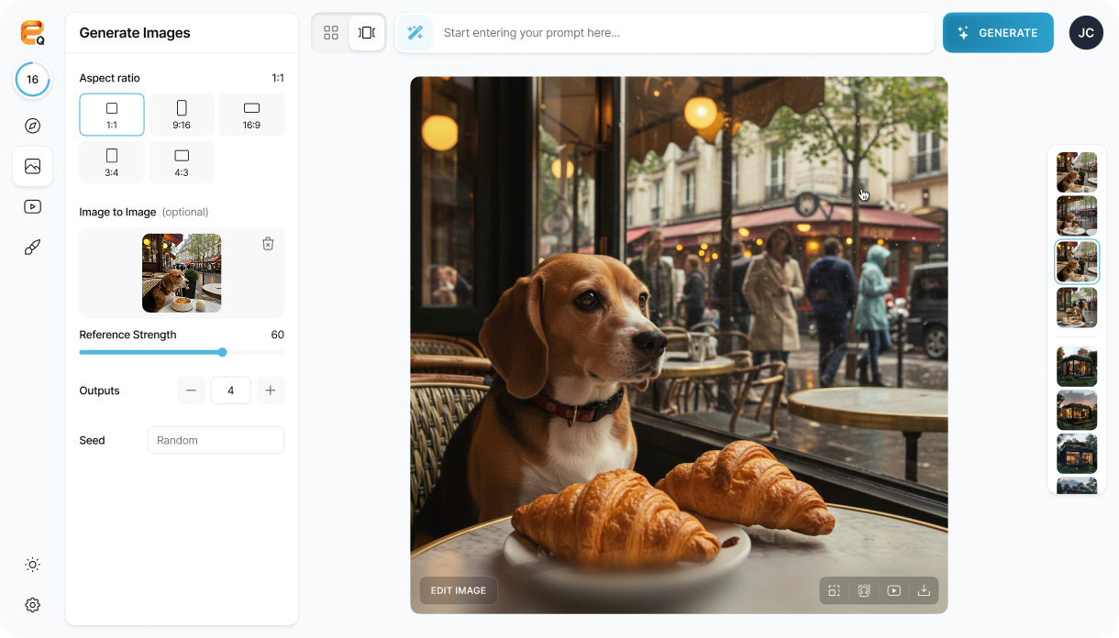The image size is (1119, 638).
Task: Adjust the Reference Strength slider handle
Action: coord(222,352)
